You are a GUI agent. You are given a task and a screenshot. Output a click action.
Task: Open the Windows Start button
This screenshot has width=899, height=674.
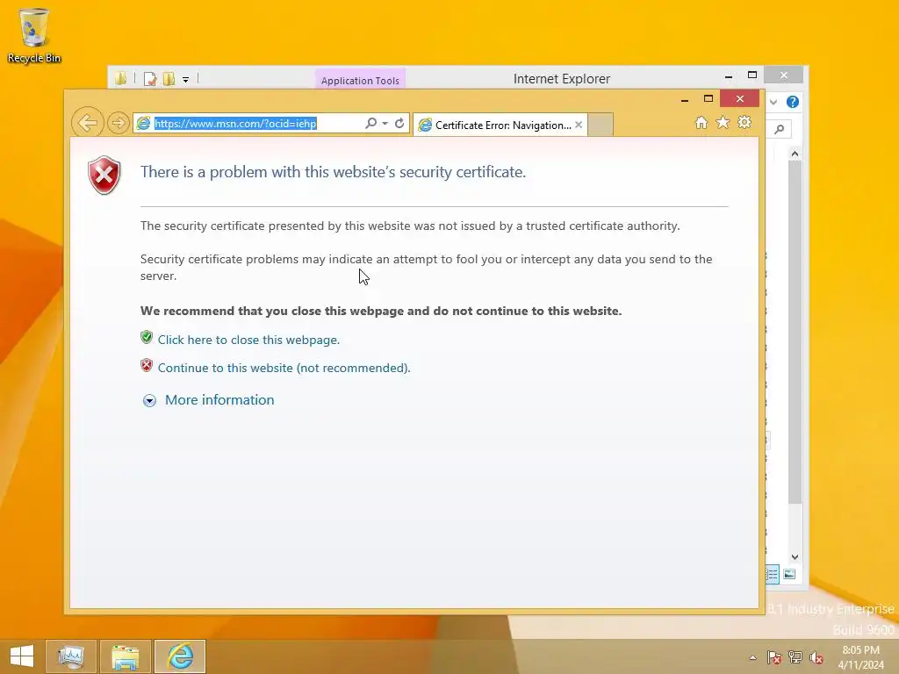(22, 656)
